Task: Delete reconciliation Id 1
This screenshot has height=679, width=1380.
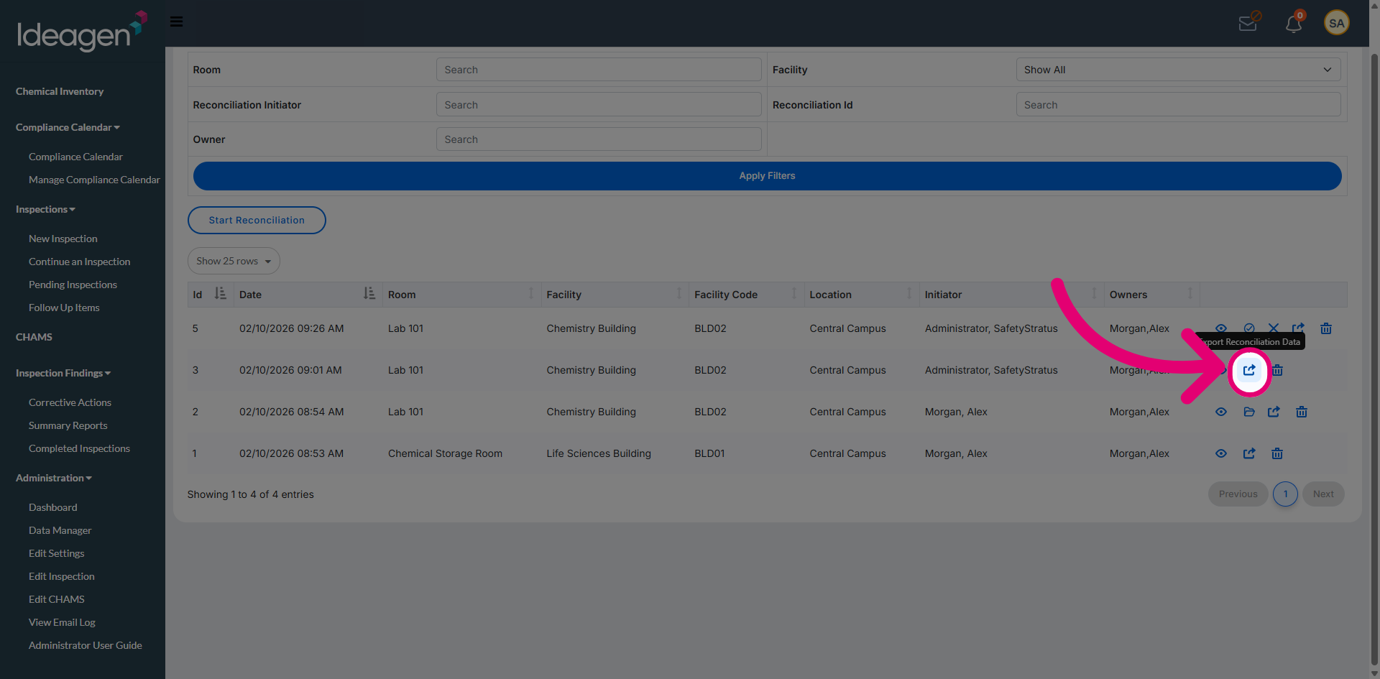Action: (1277, 453)
